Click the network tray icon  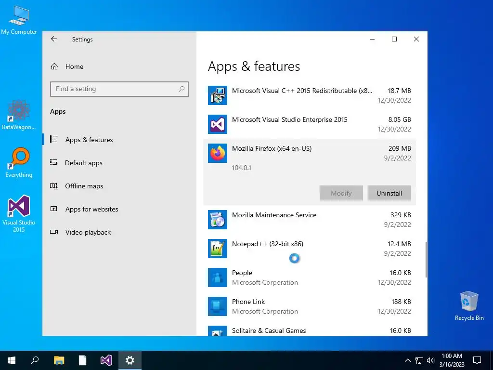pos(419,360)
